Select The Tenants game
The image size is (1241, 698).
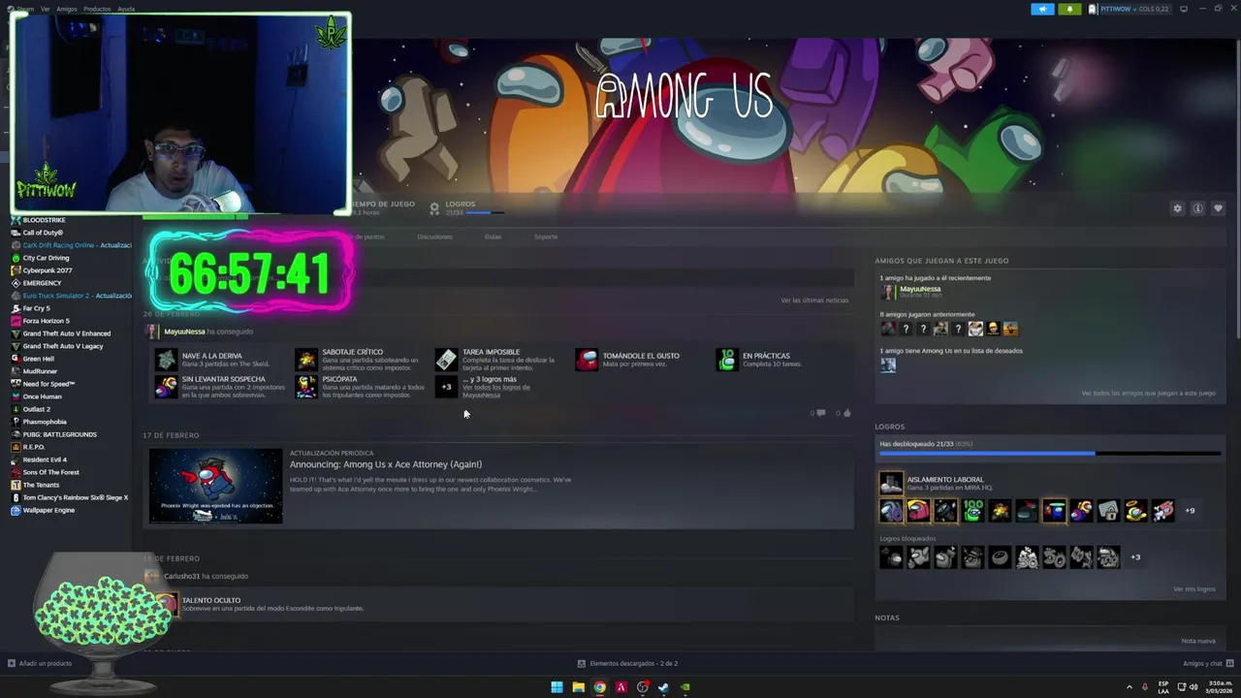(41, 485)
